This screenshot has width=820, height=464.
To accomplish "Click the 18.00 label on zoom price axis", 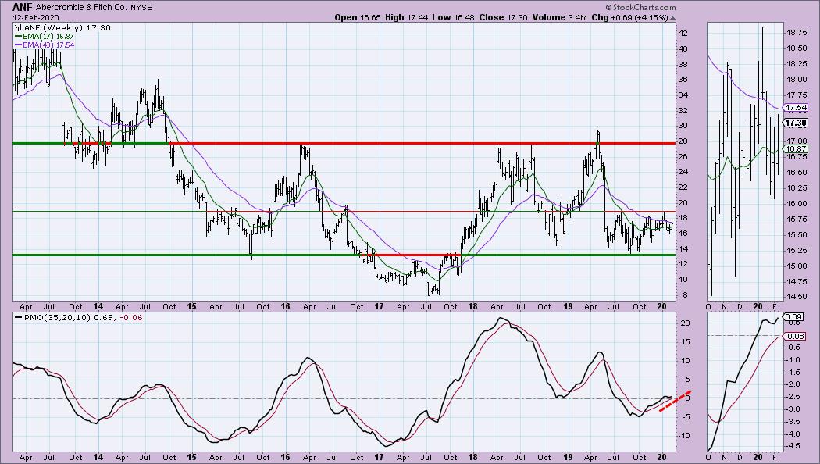I will pos(797,80).
